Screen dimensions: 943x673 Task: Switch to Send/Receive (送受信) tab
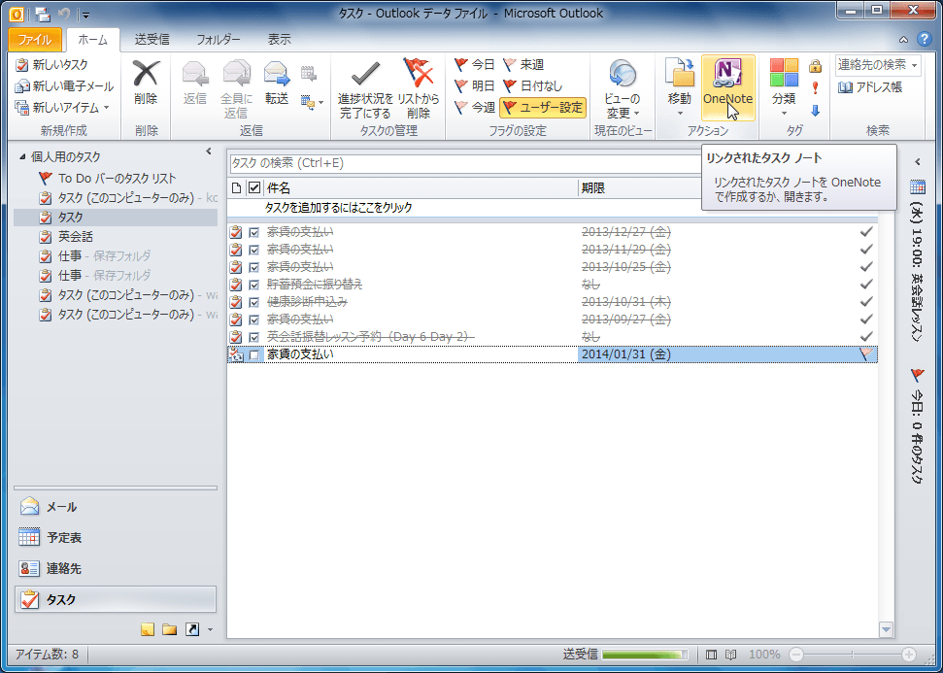[x=152, y=40]
